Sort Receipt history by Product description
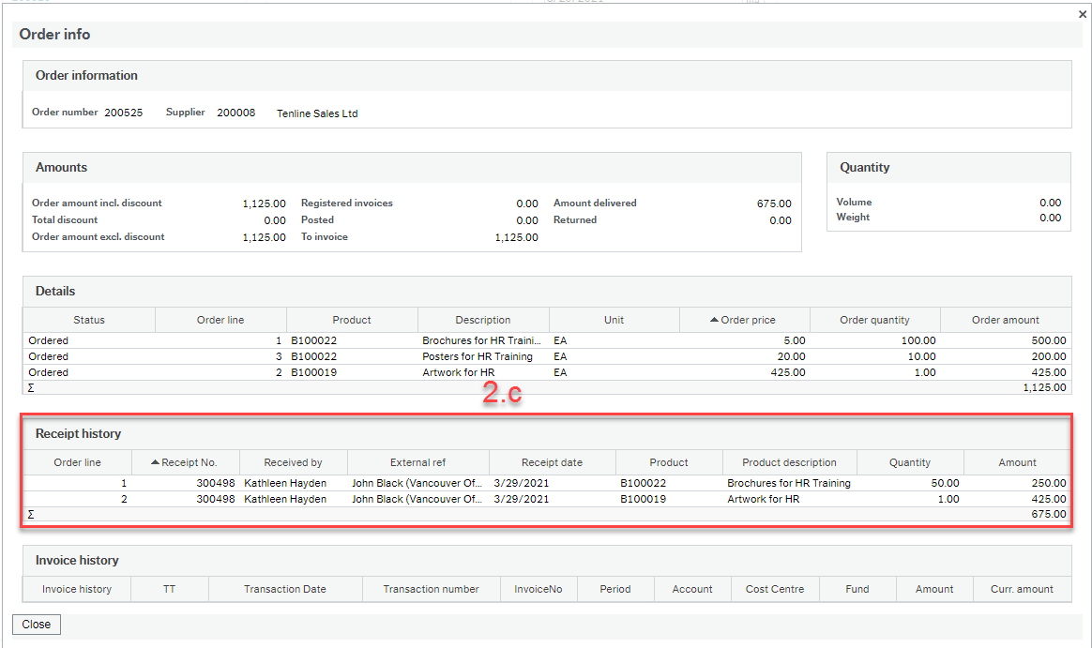This screenshot has height=648, width=1092. point(789,462)
